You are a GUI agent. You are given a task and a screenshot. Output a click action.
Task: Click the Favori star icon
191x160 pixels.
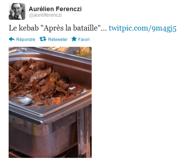tap(74, 39)
